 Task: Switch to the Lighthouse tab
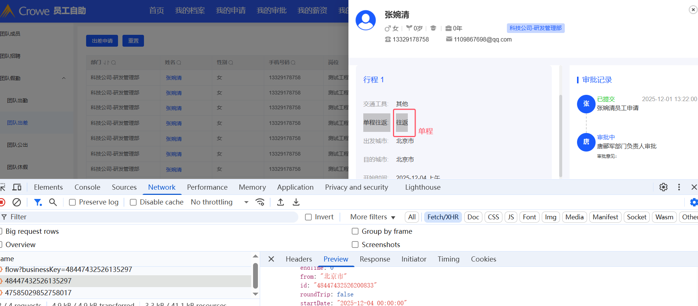(x=423, y=187)
